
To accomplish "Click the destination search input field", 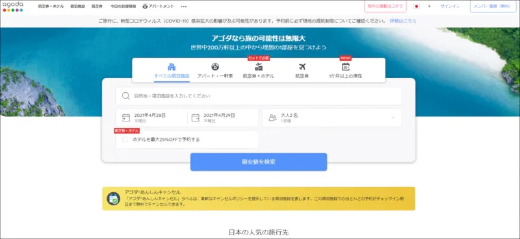I will (x=259, y=96).
